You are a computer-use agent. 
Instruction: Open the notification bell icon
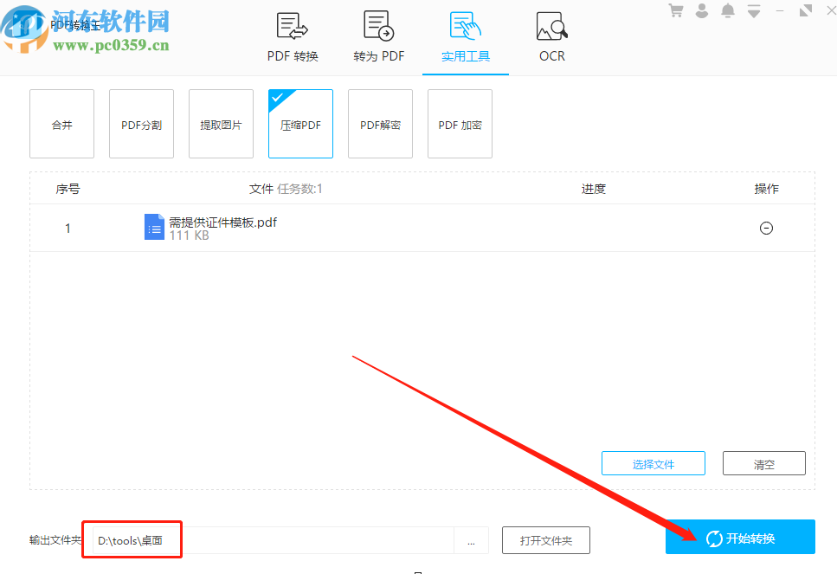click(x=727, y=10)
